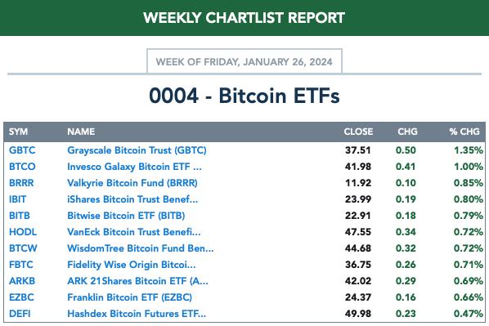Open iShares Bitcoin Trust name link
489x326 pixels.
coord(132,199)
